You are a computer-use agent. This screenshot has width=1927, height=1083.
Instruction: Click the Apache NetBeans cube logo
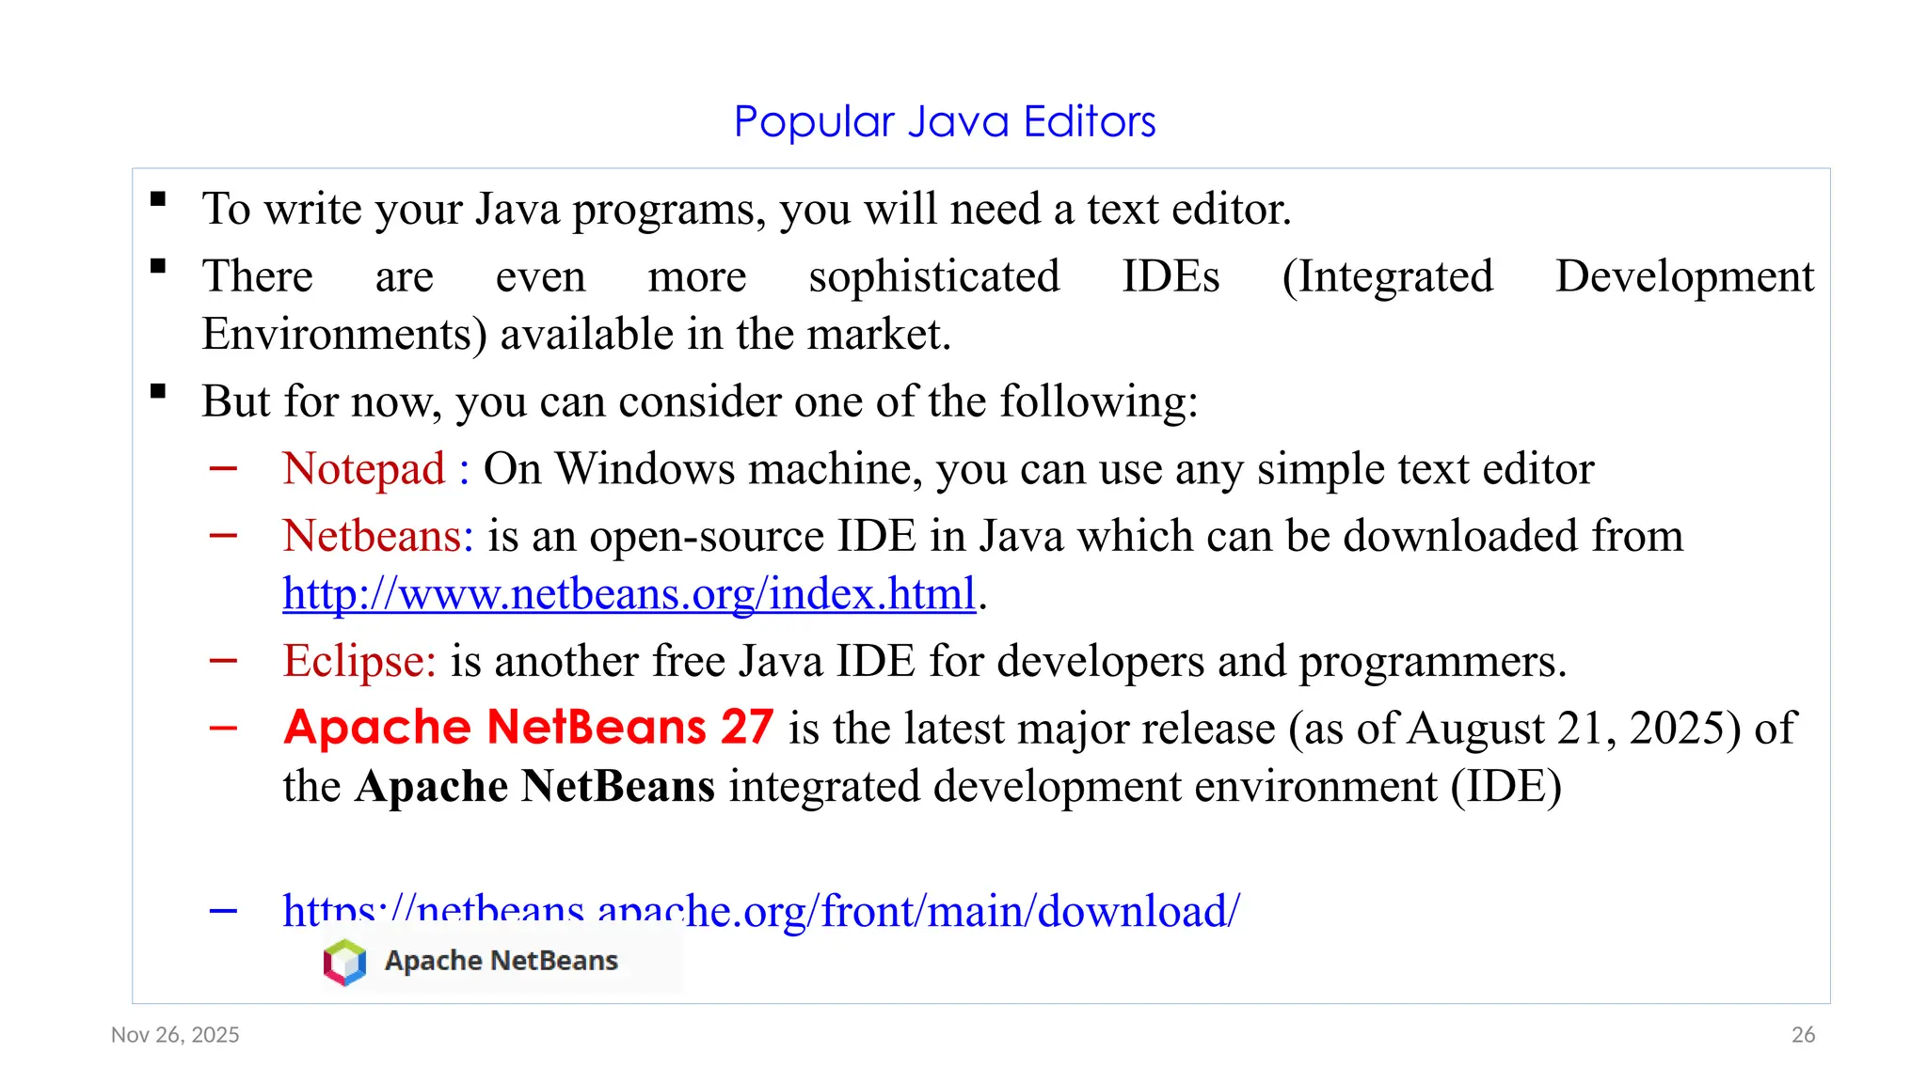point(345,962)
